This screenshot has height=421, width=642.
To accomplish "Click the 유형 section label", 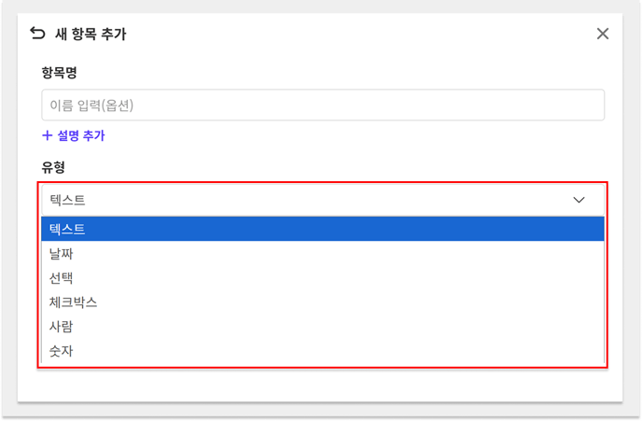I will pyautogui.click(x=53, y=167).
